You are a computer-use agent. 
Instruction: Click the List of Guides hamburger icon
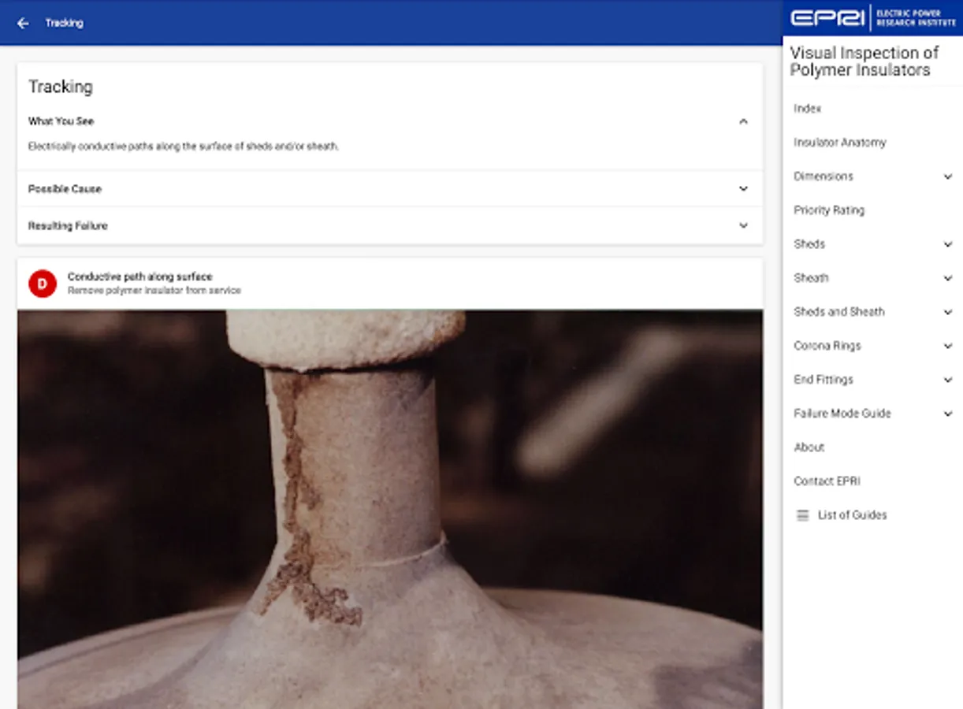tap(803, 515)
